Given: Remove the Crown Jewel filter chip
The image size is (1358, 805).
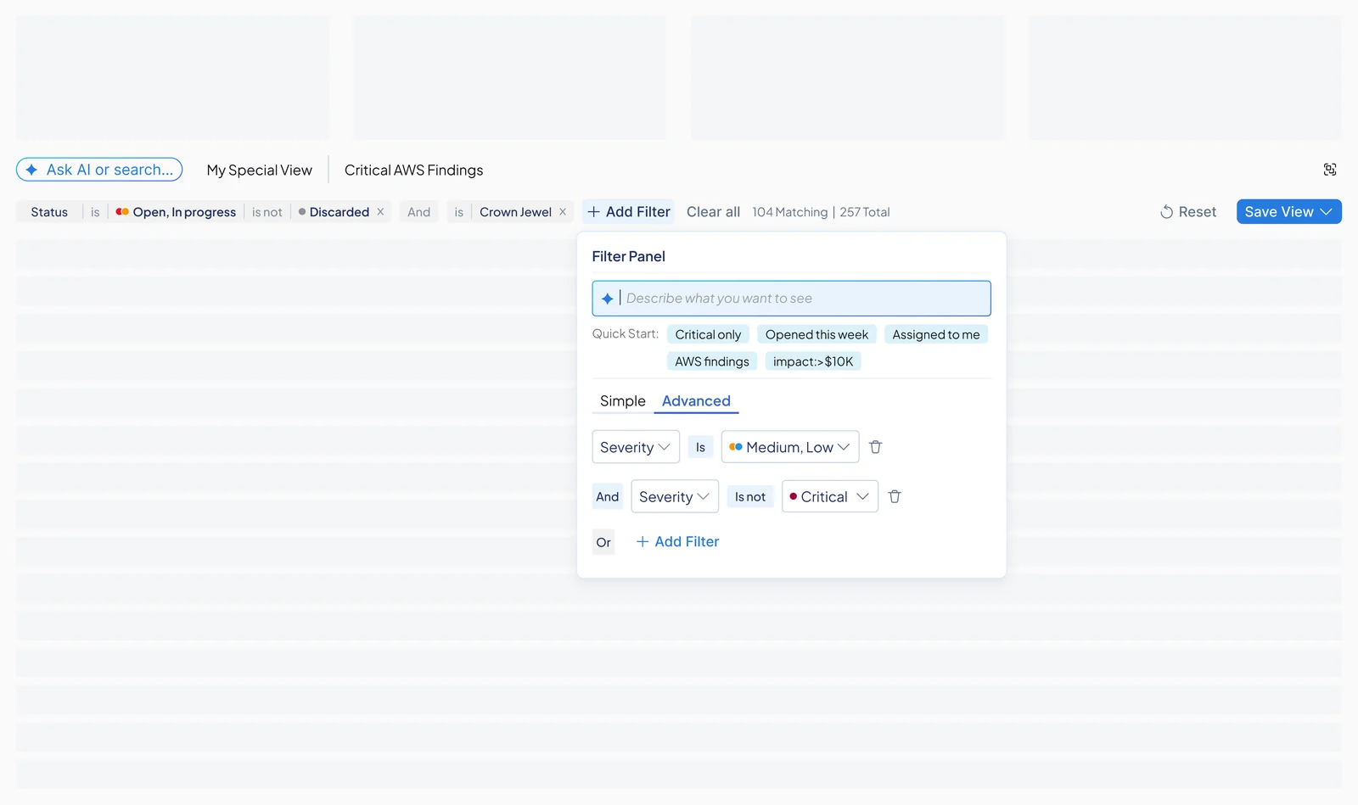Looking at the screenshot, I should point(563,212).
